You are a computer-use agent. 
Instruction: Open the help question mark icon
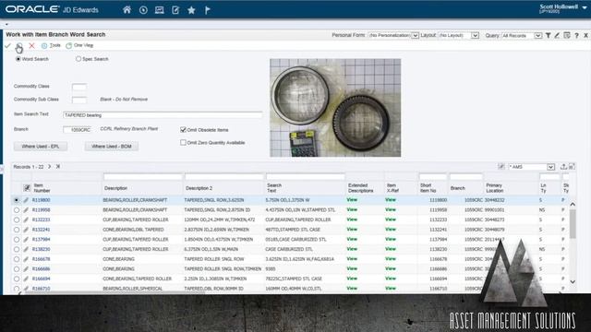[576, 35]
